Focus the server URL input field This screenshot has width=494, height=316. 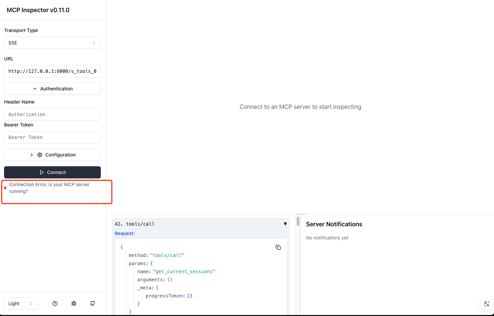click(x=52, y=71)
